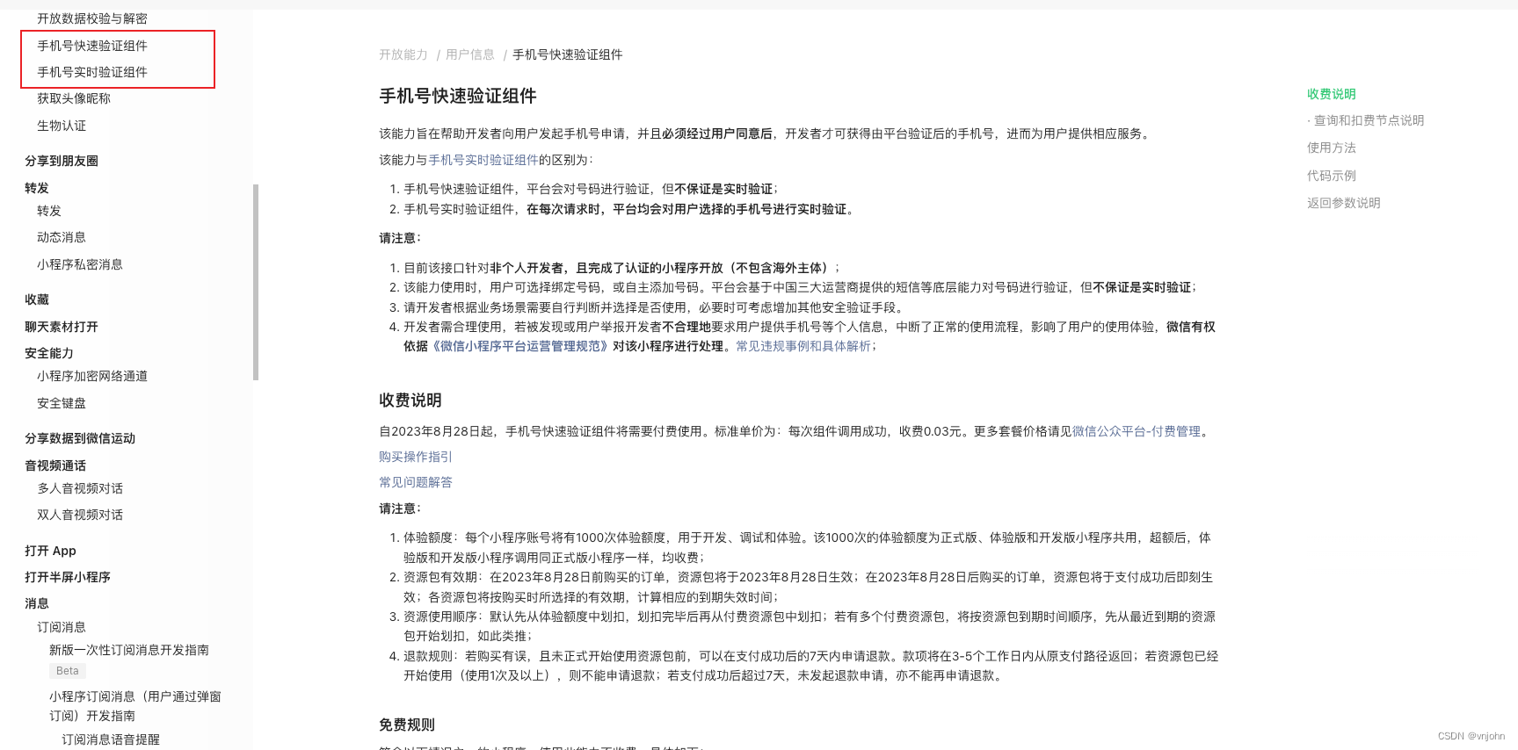1518x750 pixels.
Task: Open 聊天素材打开 in sidebar
Action: [x=62, y=327]
